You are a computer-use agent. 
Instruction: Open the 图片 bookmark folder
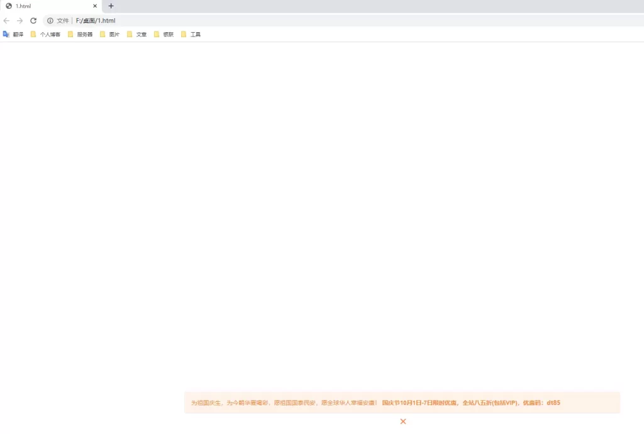point(109,35)
